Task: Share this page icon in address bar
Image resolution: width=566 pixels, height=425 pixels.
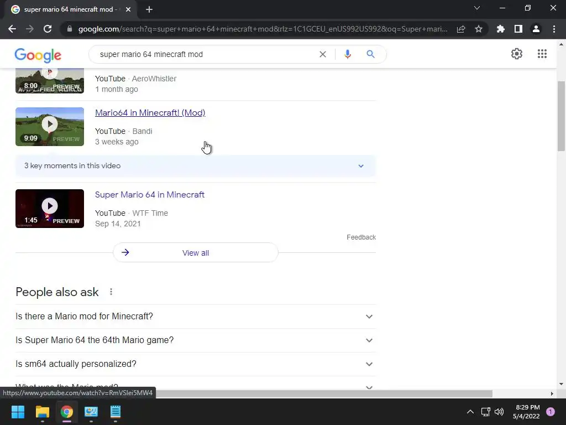Action: pos(461,29)
